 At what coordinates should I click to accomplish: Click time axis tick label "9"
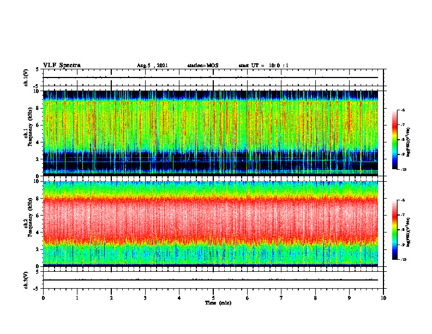349,298
